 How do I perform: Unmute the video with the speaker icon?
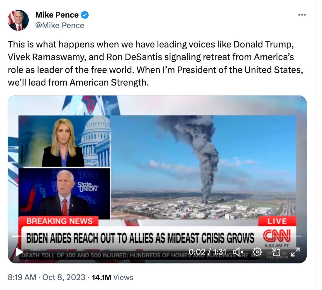coord(238,252)
